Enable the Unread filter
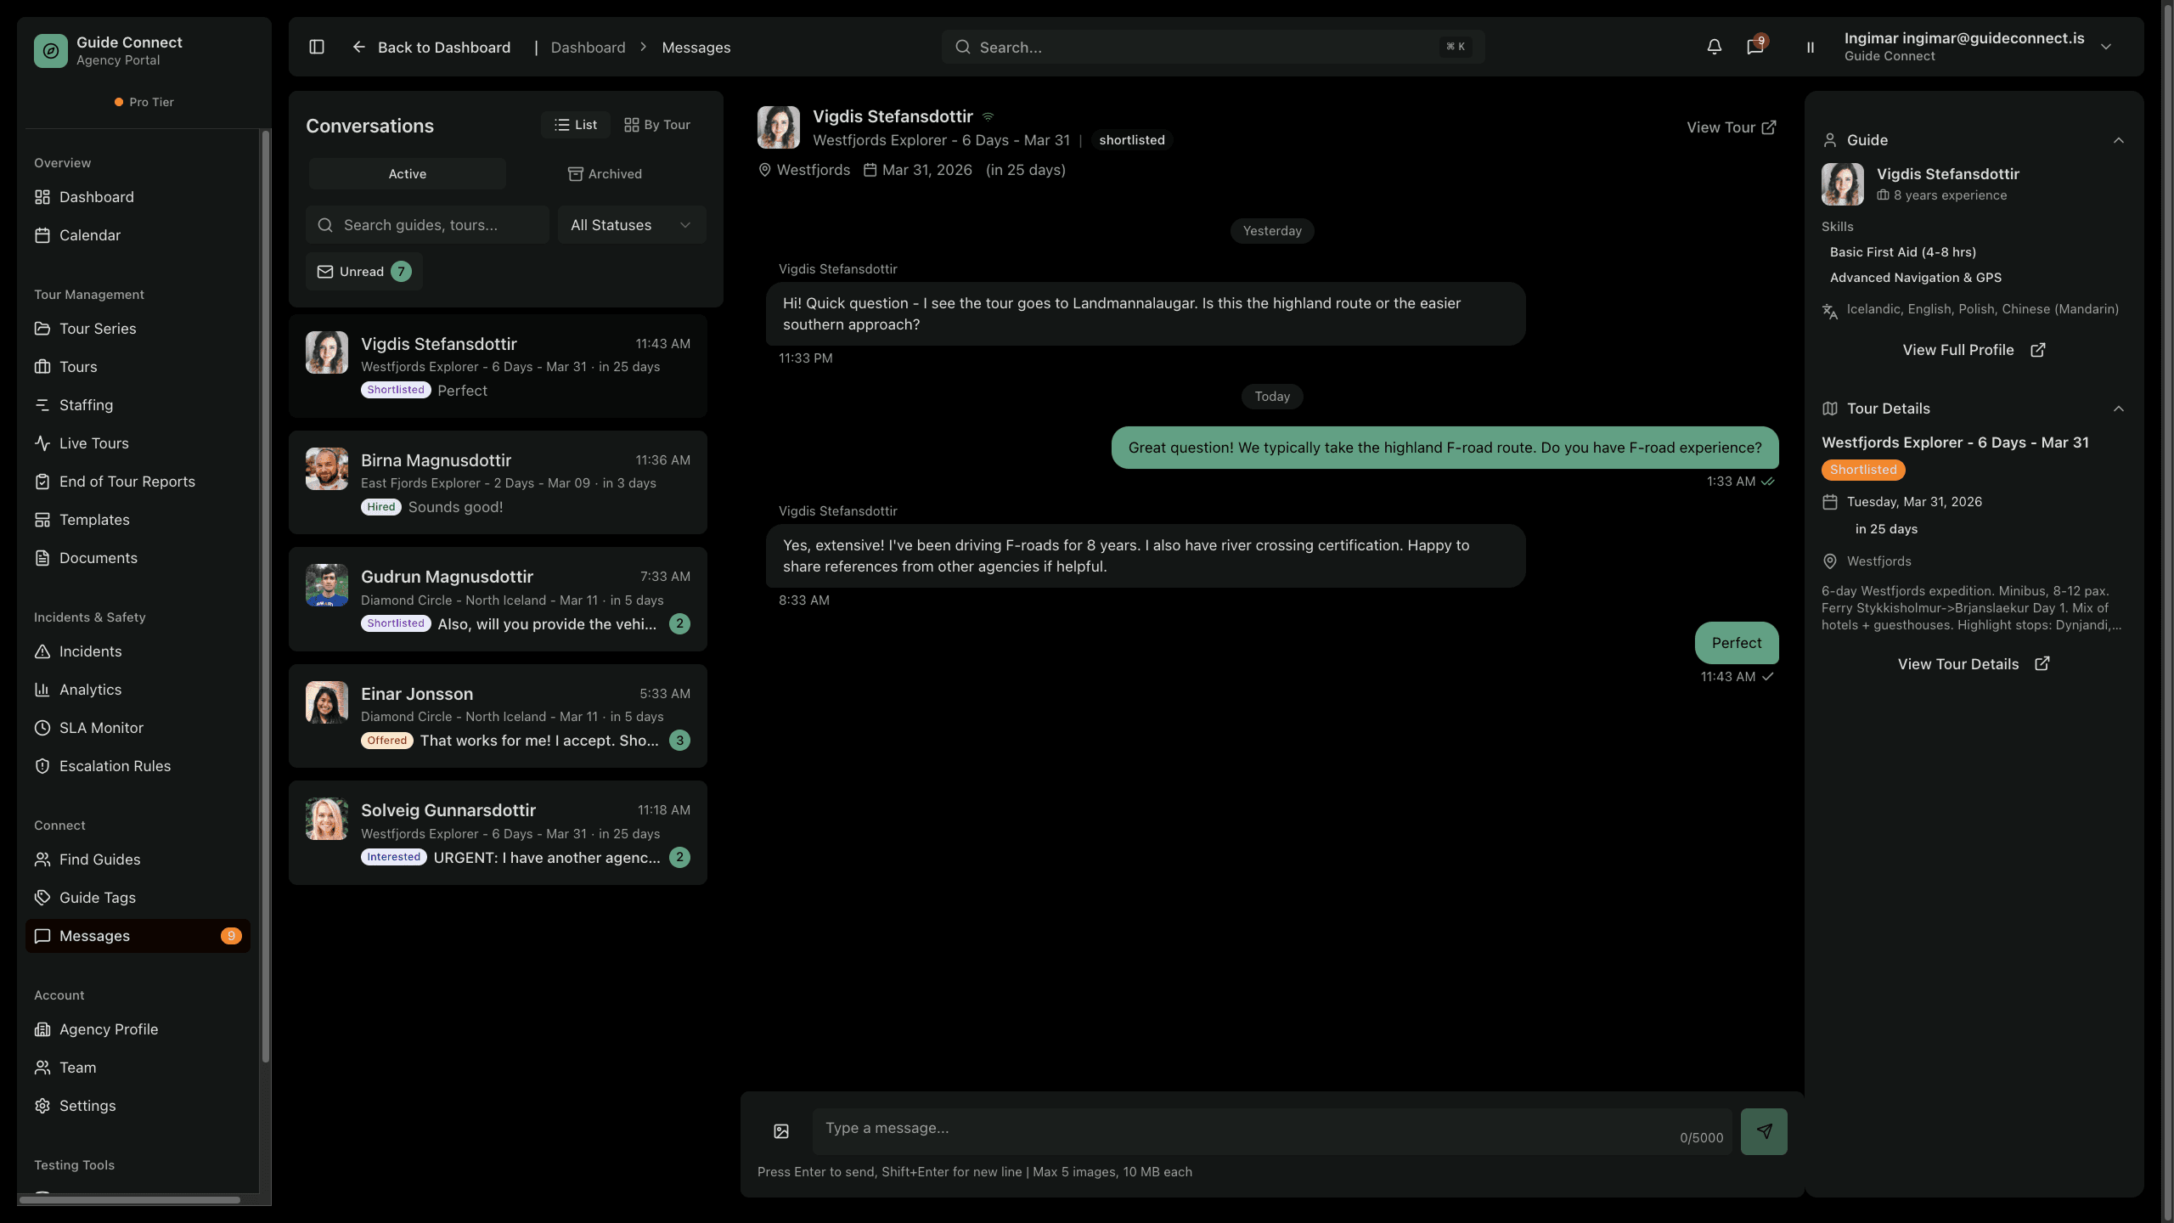The height and width of the screenshot is (1223, 2174). click(x=363, y=271)
